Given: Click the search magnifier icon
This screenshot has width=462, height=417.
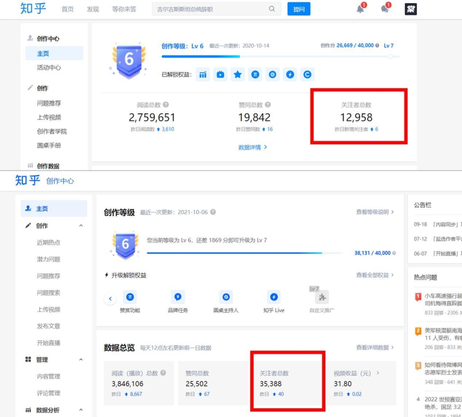Looking at the screenshot, I should pos(272,9).
